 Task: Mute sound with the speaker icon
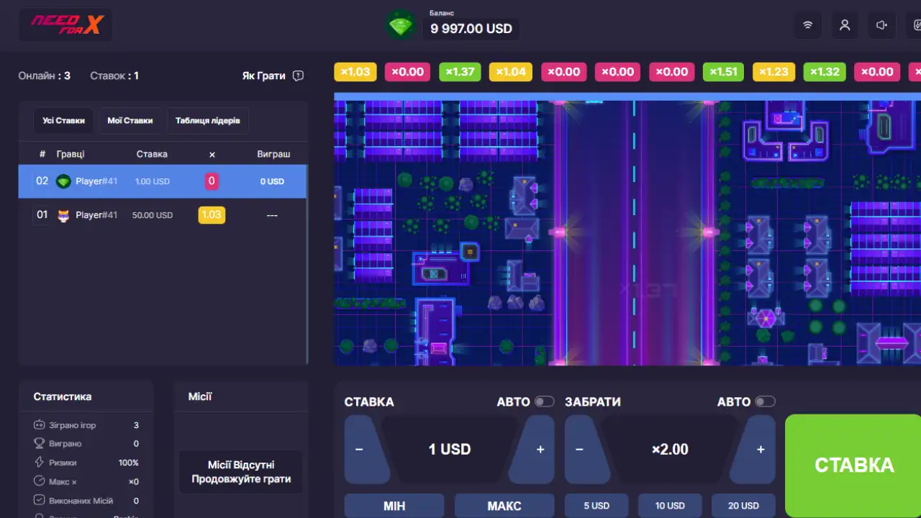point(882,25)
